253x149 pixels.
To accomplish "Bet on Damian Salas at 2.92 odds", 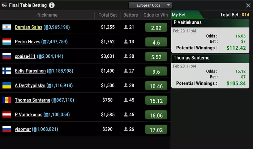I will click(156, 27).
